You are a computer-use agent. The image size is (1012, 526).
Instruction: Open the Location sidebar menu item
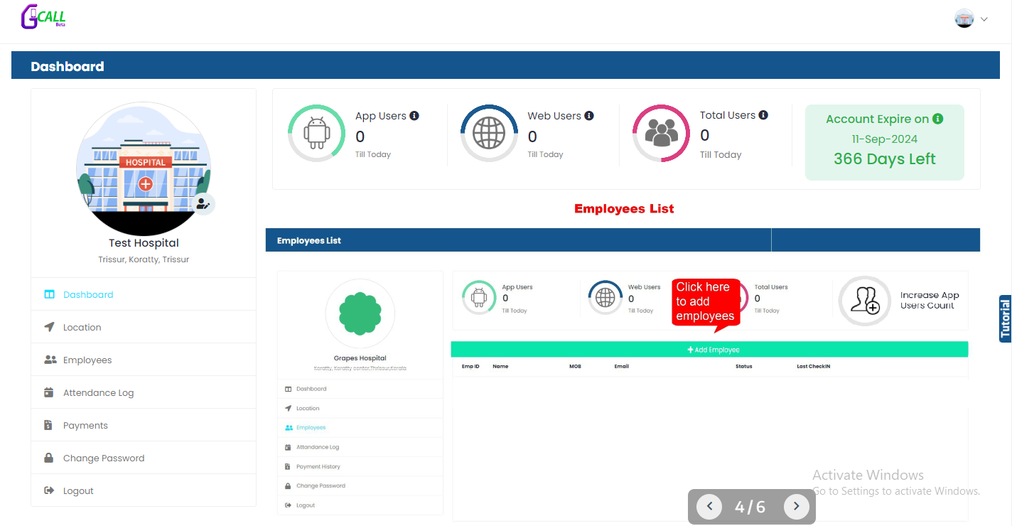pos(144,327)
